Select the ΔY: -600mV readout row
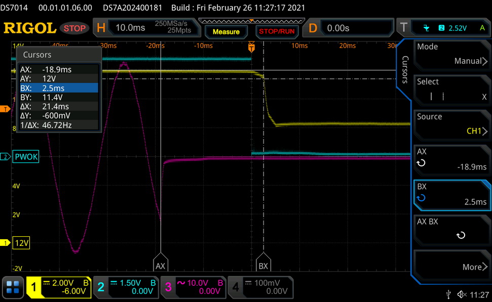The height and width of the screenshot is (302, 492). point(59,116)
